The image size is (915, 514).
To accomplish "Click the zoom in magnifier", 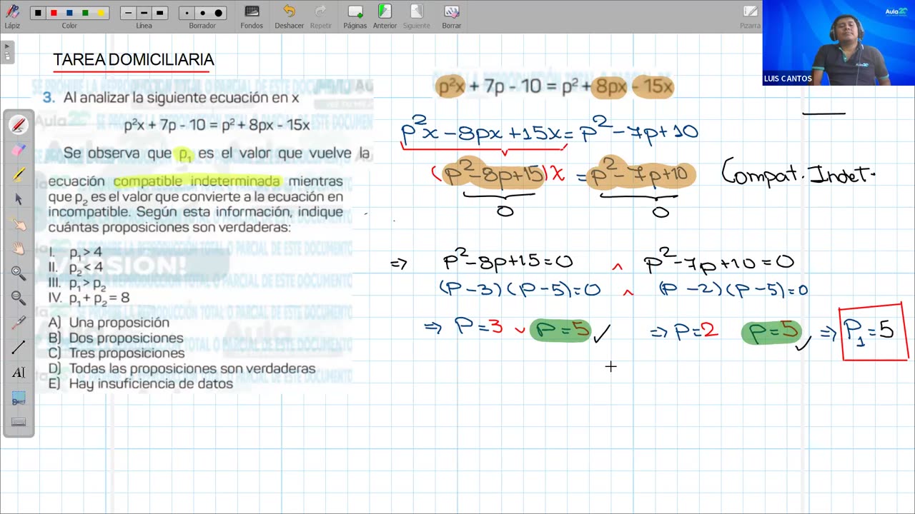I will (x=19, y=273).
